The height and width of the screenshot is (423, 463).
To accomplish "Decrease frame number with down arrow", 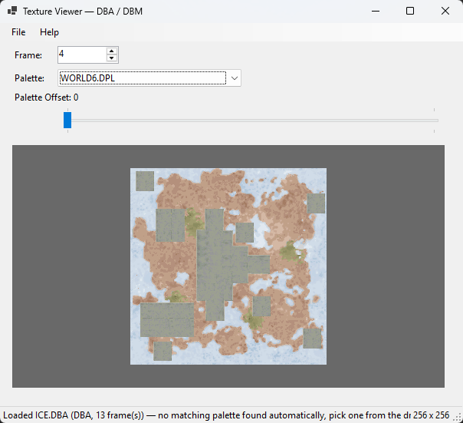I will coord(112,58).
